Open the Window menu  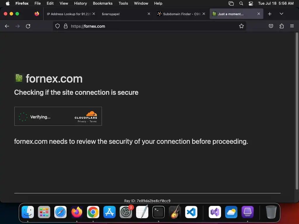coord(141,3)
